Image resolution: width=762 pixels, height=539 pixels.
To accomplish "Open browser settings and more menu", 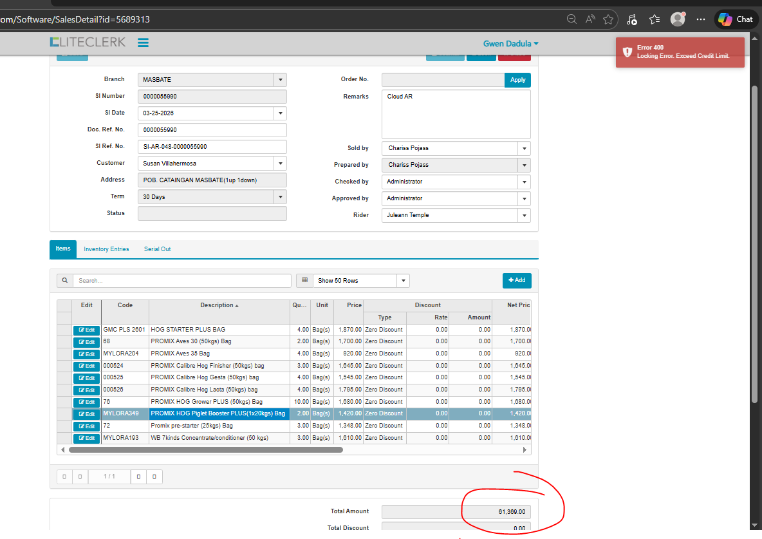I will 701,19.
